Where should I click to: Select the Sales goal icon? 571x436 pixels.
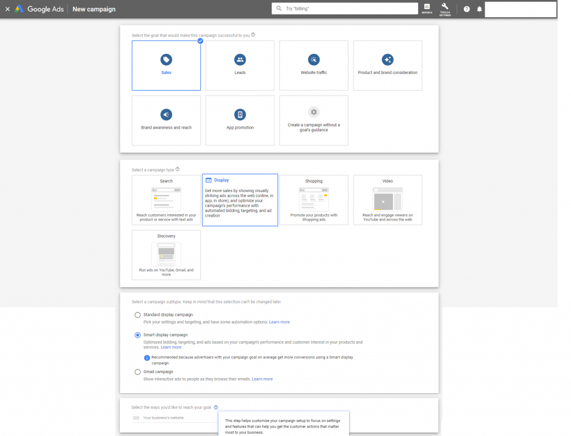(166, 60)
